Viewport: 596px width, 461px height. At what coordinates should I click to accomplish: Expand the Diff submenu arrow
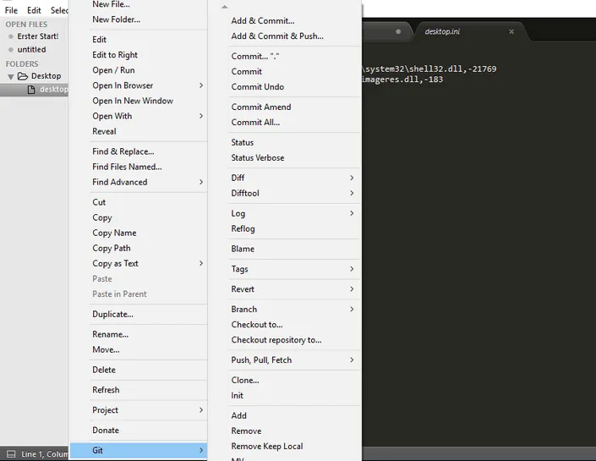pyautogui.click(x=352, y=178)
